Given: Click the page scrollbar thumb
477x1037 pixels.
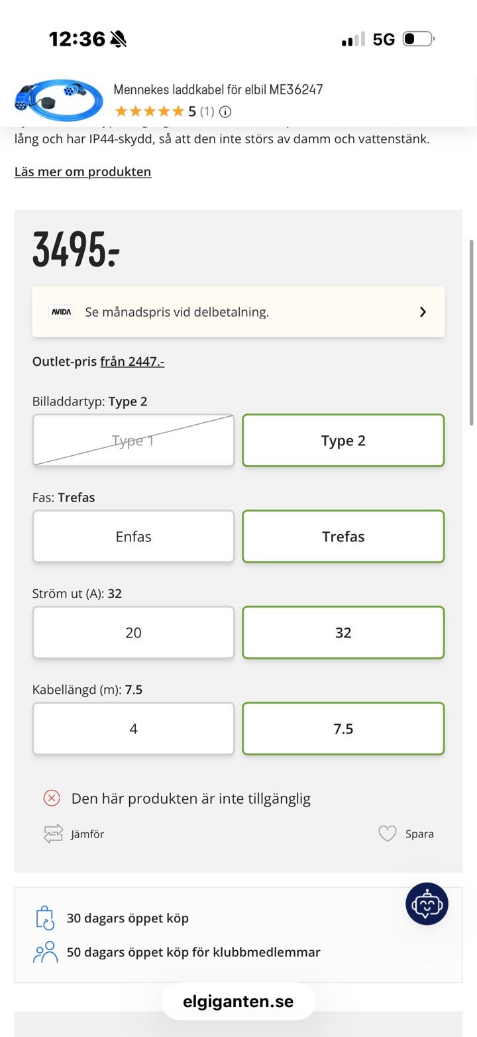Looking at the screenshot, I should click(x=472, y=332).
